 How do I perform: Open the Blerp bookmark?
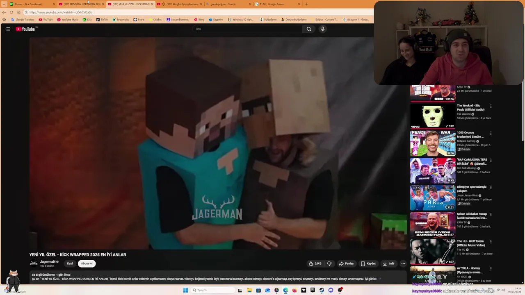click(x=199, y=20)
